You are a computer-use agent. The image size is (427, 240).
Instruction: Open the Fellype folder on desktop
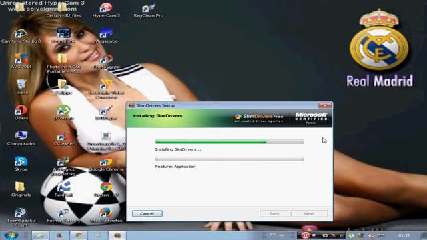tap(63, 87)
